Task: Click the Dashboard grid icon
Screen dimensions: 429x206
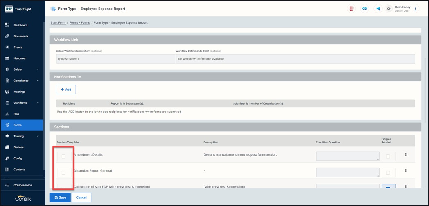Action: click(x=7, y=25)
